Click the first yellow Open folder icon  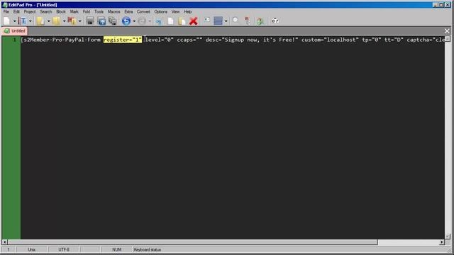coord(40,21)
